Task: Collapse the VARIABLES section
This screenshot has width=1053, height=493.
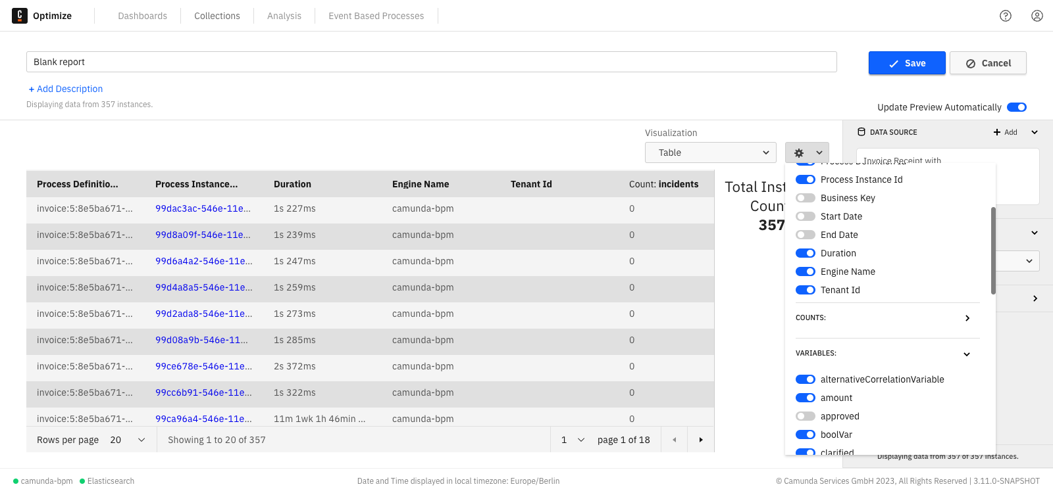Action: click(x=967, y=354)
